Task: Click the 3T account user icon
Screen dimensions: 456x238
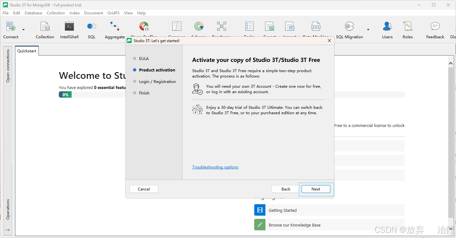Action: (x=197, y=89)
